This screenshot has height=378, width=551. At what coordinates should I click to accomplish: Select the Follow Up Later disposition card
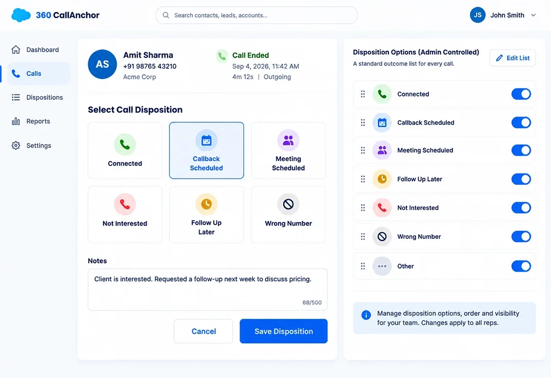click(x=207, y=215)
